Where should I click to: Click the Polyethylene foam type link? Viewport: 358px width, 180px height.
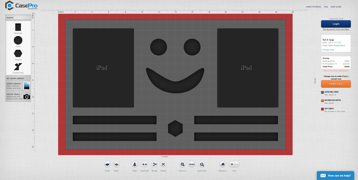339,45
